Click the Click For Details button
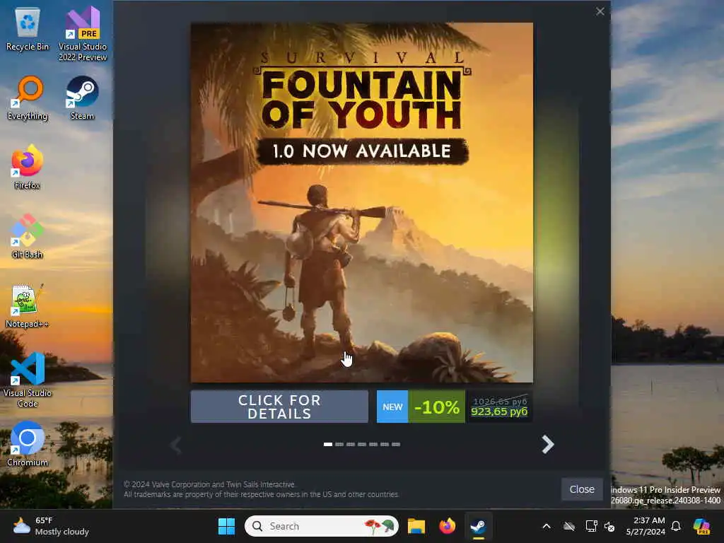Screen dimensions: 724x543 point(279,407)
